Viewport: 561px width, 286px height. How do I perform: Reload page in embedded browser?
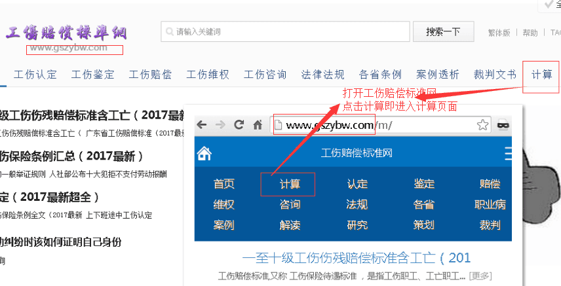(x=239, y=125)
